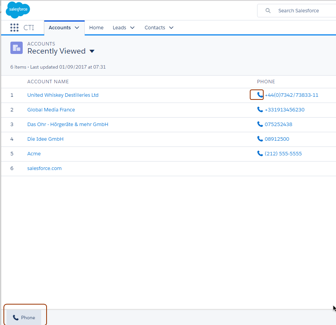Dial the 075252438 number link
The image size is (336, 325).
(x=278, y=124)
